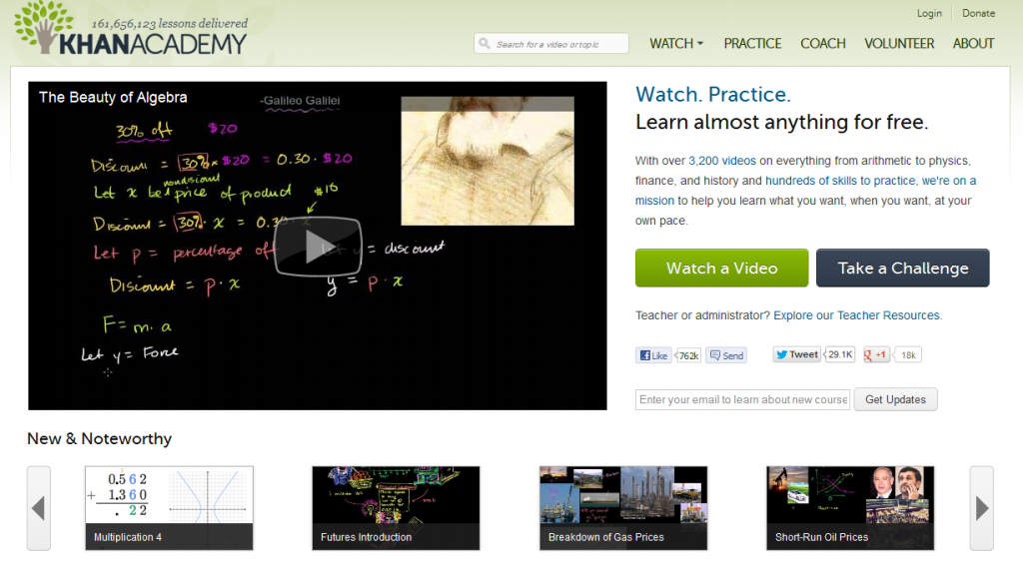Image resolution: width=1023 pixels, height=564 pixels.
Task: Click the search magnifier icon
Action: pyautogui.click(x=485, y=44)
